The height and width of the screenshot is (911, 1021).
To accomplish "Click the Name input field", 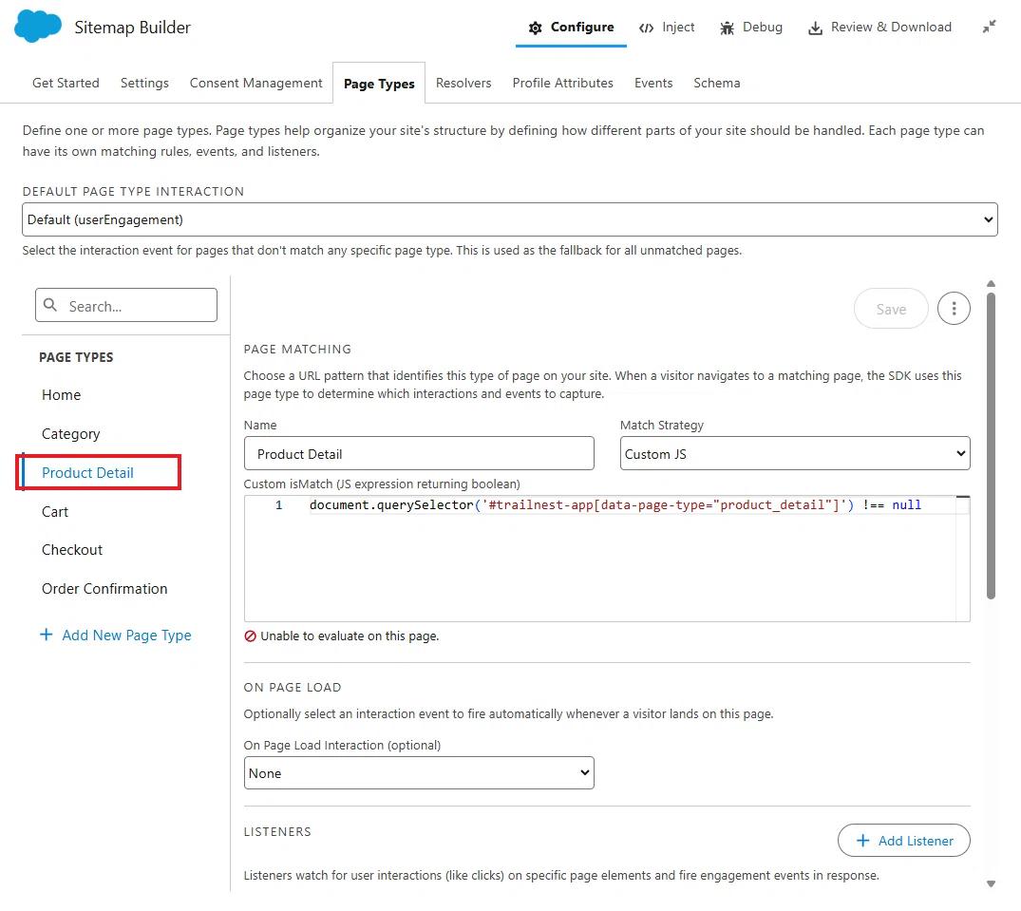I will pyautogui.click(x=419, y=453).
